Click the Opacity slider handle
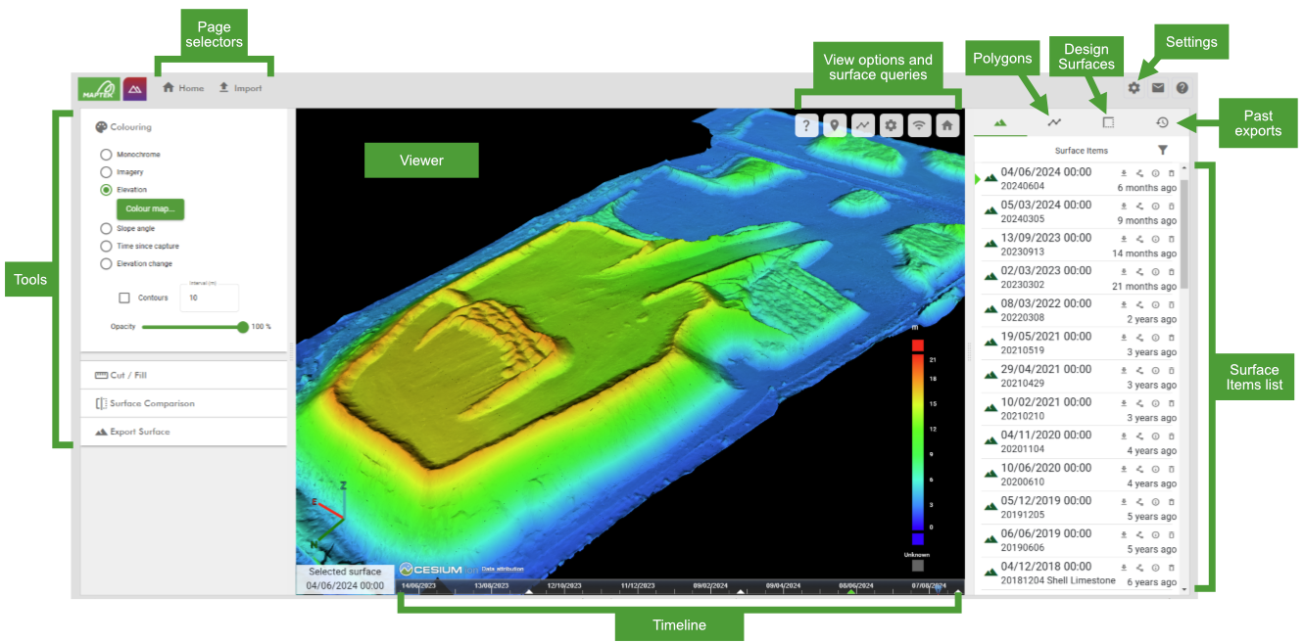Viewport: 1305px width, 643px height. coord(243,327)
